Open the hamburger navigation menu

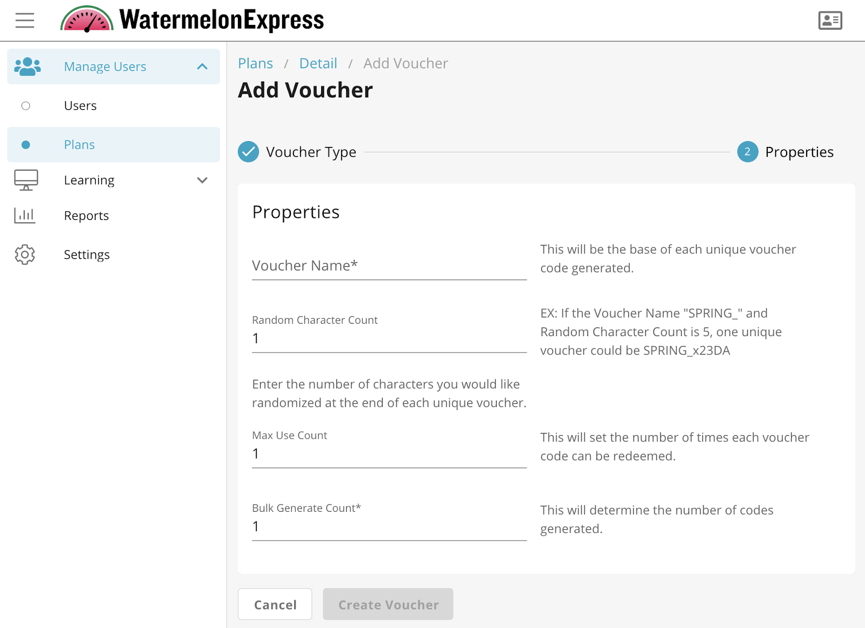point(24,20)
